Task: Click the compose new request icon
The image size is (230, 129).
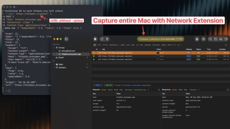Action: (x=102, y=39)
